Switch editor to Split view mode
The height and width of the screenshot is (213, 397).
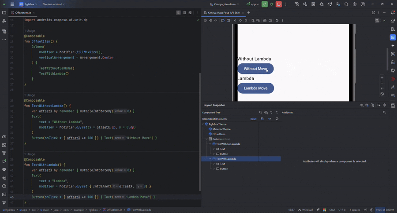click(x=184, y=13)
